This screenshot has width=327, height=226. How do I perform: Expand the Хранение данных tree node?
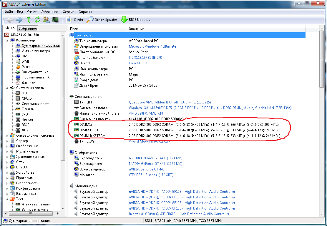[7, 157]
